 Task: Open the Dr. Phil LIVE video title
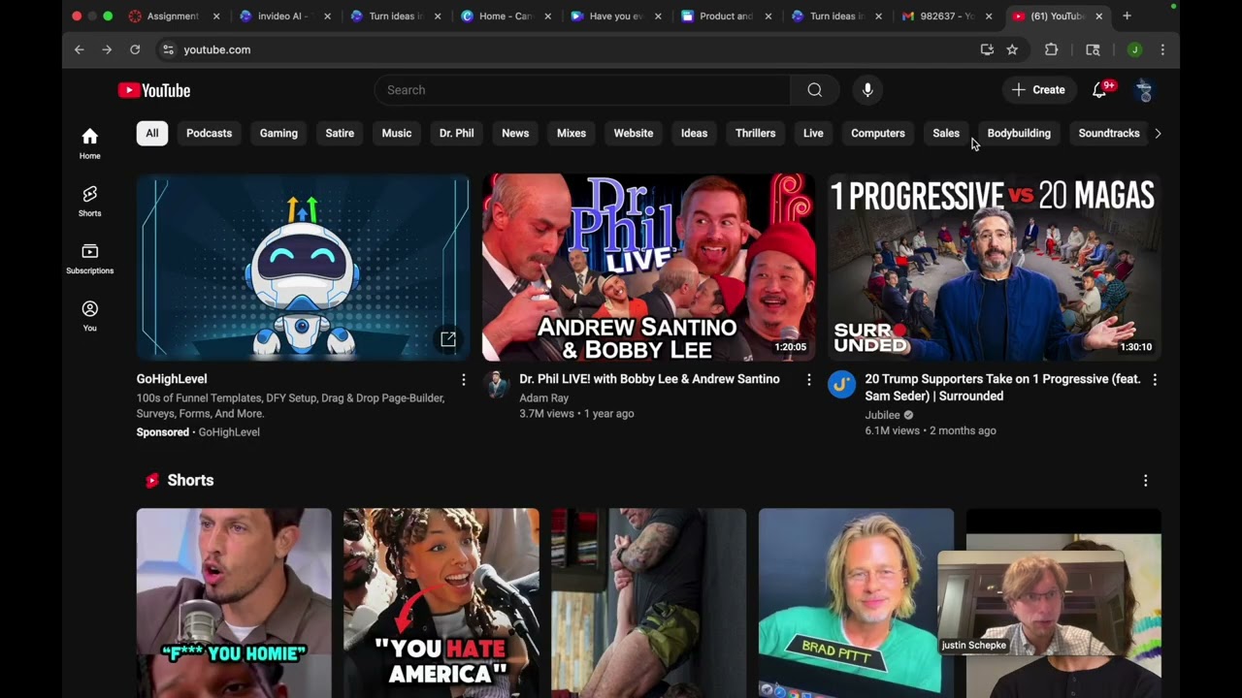tap(649, 379)
